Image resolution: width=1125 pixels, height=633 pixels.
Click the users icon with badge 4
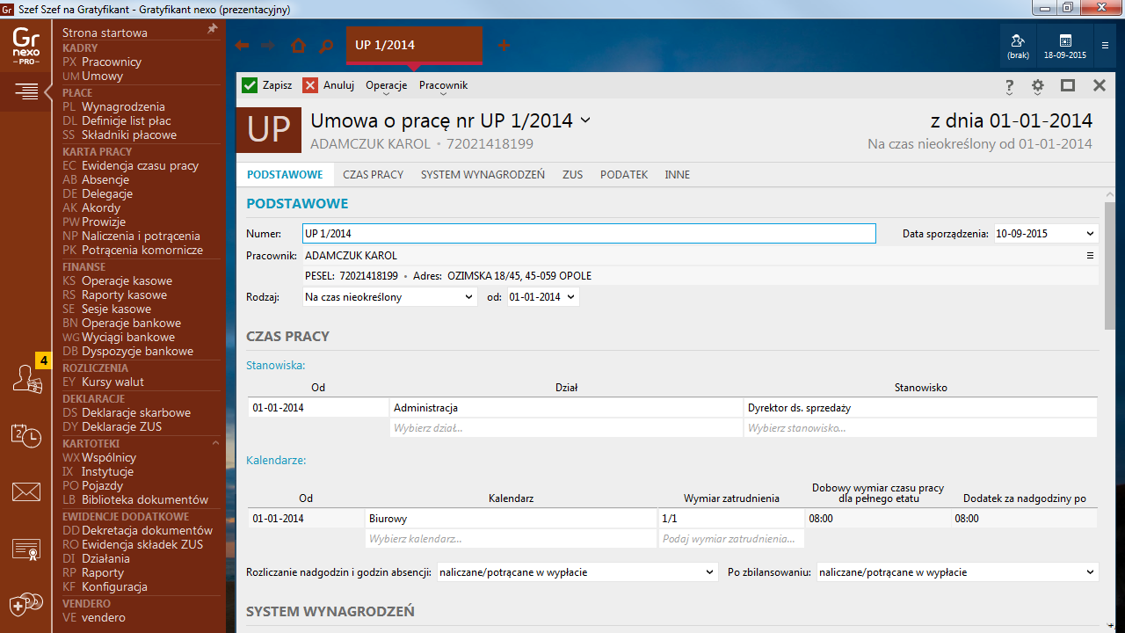[26, 378]
